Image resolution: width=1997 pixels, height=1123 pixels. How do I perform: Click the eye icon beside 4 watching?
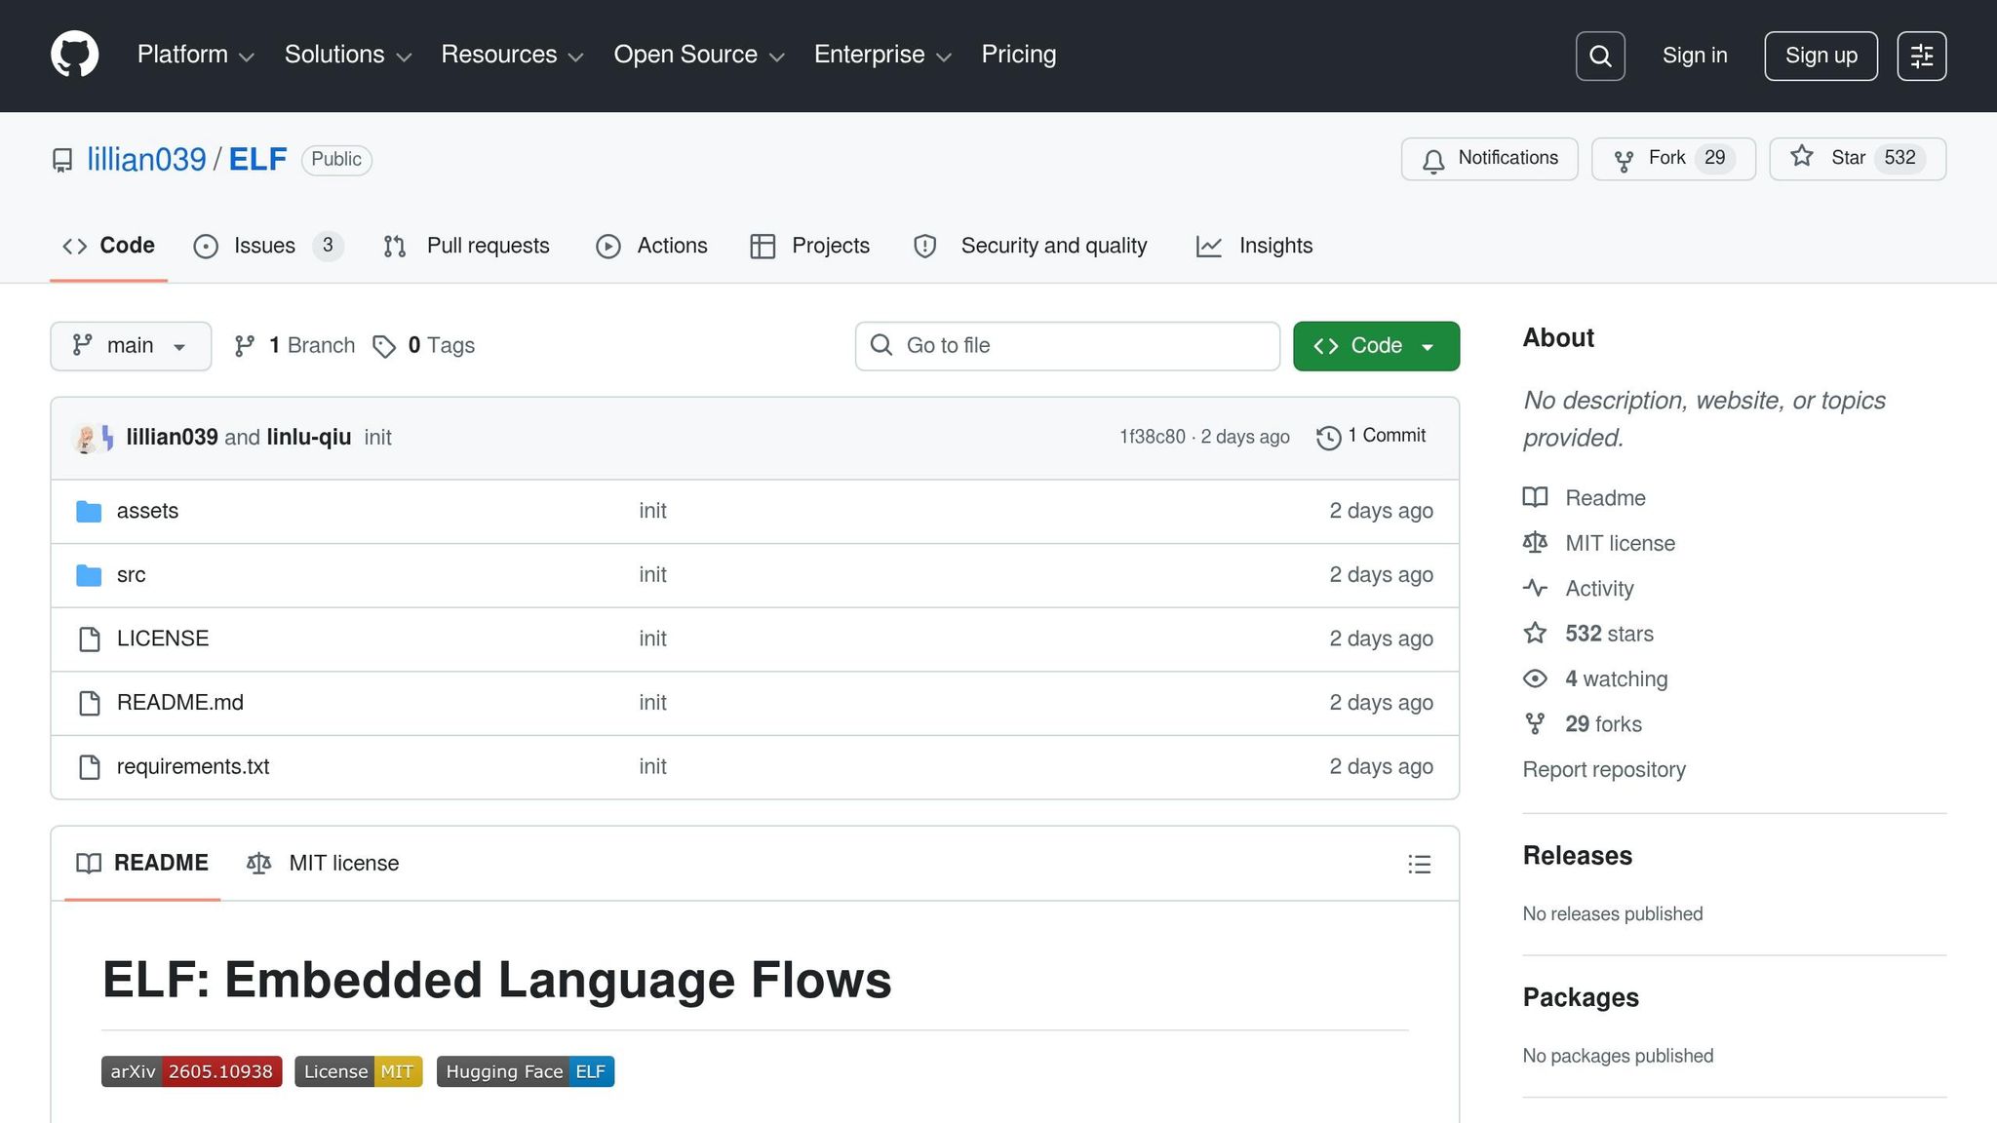(1535, 678)
